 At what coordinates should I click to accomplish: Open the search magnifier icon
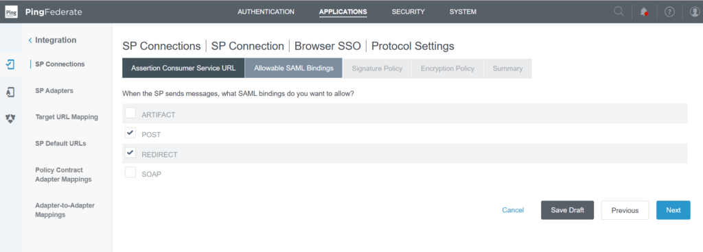coord(619,12)
